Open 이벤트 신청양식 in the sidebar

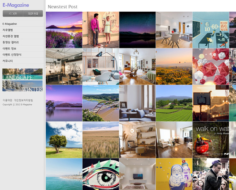(12, 55)
